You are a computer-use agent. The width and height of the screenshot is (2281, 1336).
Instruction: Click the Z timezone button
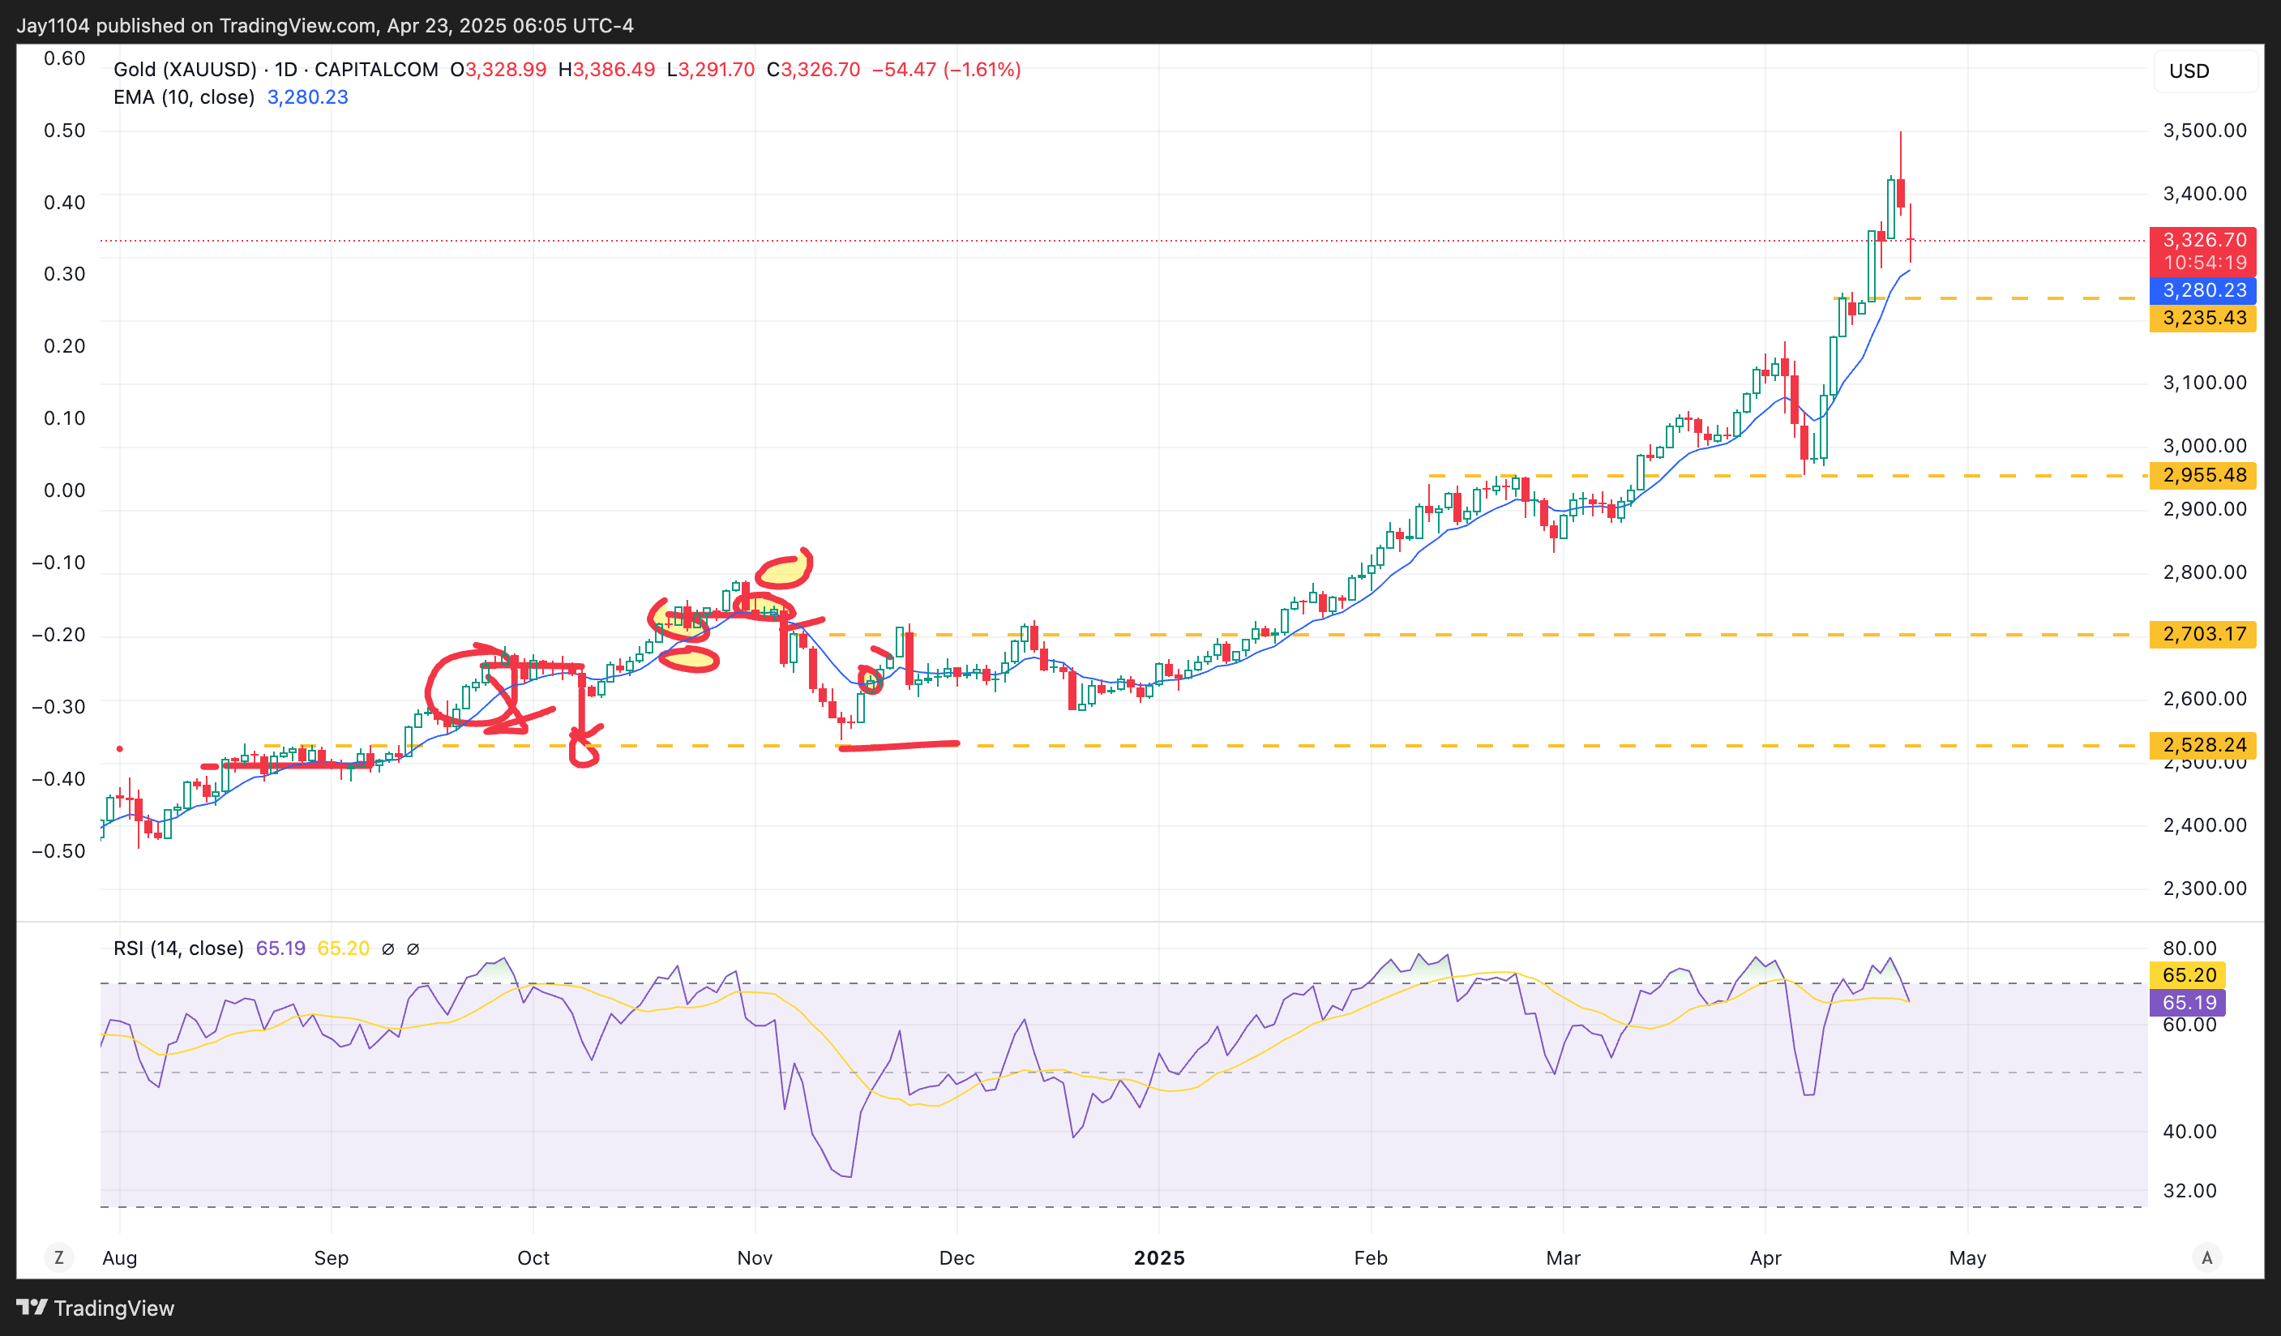pyautogui.click(x=59, y=1257)
